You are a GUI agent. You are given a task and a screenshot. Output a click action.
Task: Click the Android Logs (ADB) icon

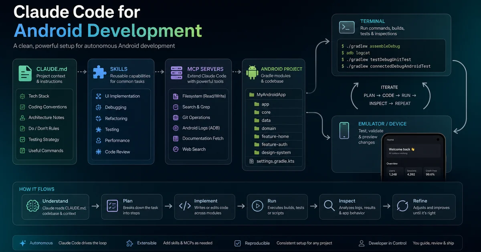pyautogui.click(x=175, y=128)
